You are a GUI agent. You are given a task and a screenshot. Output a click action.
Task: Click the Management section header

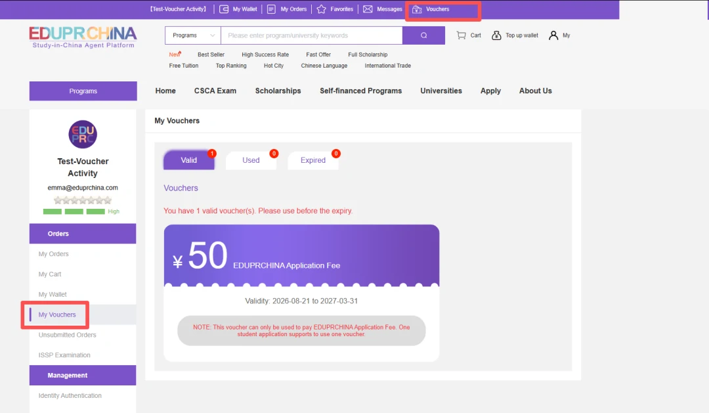(x=83, y=376)
